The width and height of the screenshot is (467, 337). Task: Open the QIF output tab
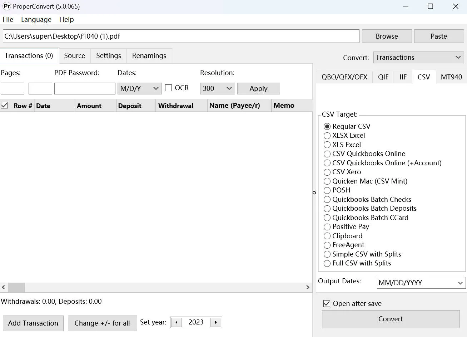tap(383, 77)
